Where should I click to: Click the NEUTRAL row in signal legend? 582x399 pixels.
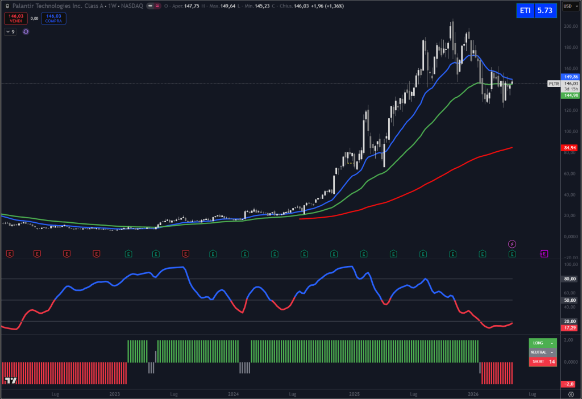543,352
